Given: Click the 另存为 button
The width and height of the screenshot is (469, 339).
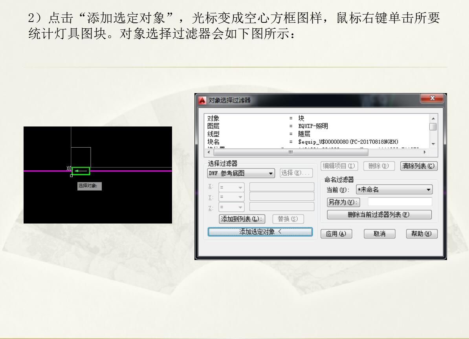Looking at the screenshot, I should click(x=344, y=202).
